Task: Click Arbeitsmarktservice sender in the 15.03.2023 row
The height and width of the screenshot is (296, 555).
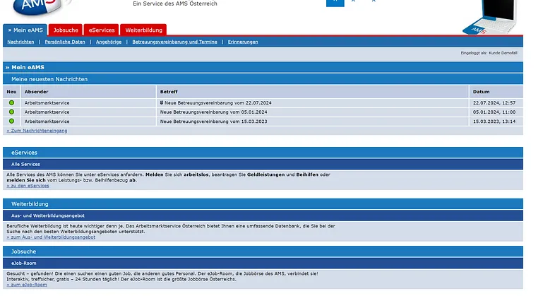Action: [47, 121]
